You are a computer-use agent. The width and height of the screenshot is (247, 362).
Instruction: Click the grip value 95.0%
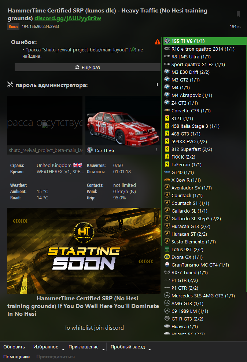pyautogui.click(x=119, y=198)
